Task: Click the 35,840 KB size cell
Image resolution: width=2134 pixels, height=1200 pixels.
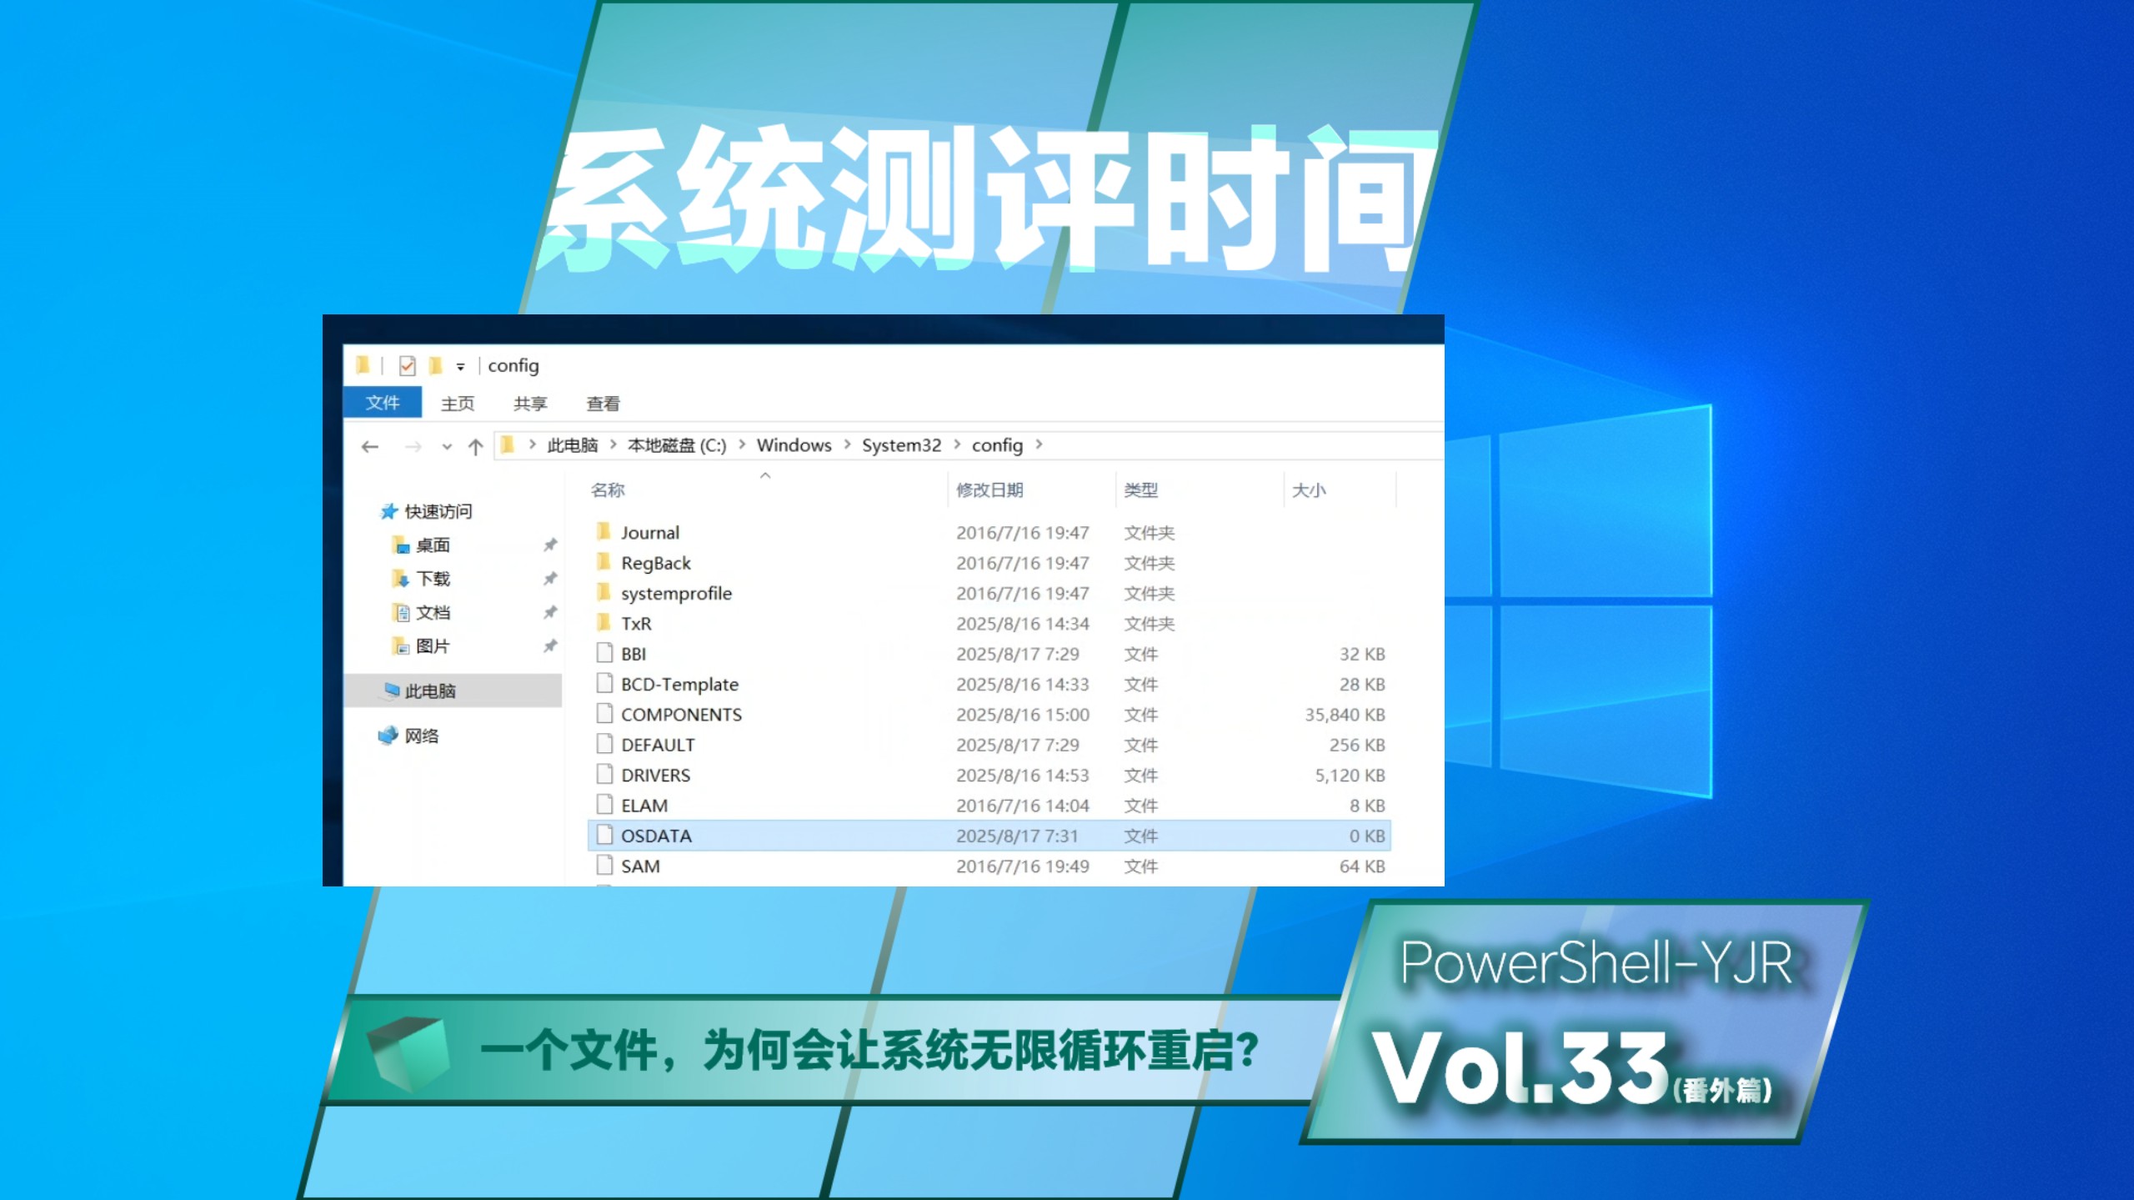Action: pyautogui.click(x=1345, y=715)
